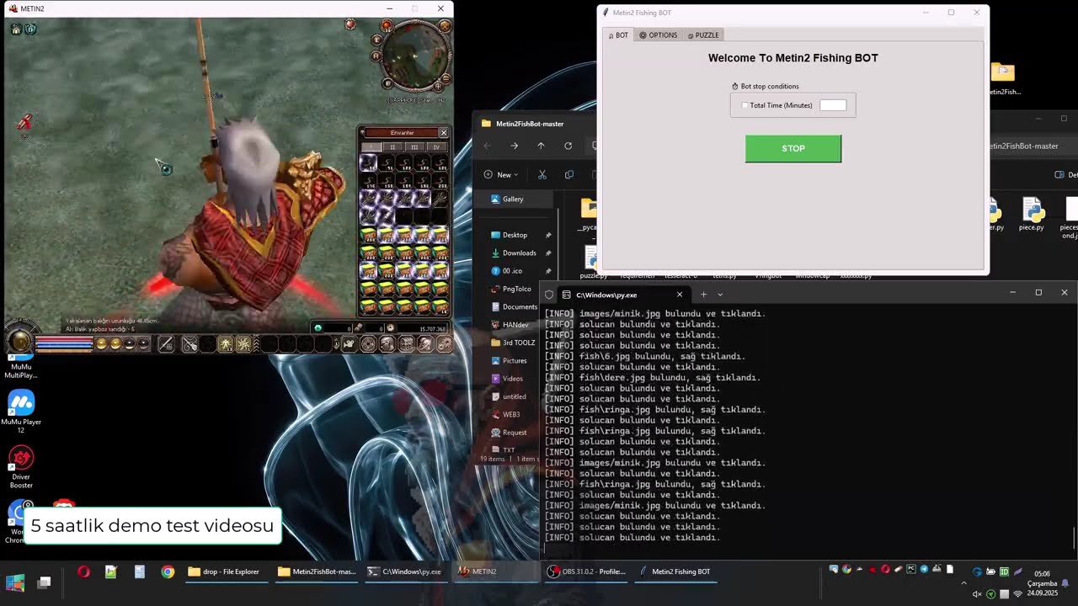
Task: Click the Copy icon in File Explorer toolbar
Action: coord(569,174)
